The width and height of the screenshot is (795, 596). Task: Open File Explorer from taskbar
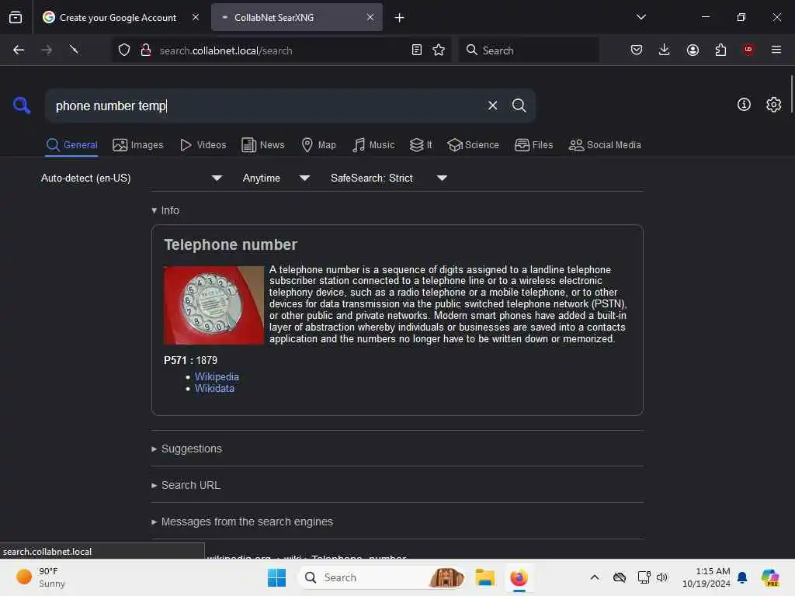click(x=484, y=577)
